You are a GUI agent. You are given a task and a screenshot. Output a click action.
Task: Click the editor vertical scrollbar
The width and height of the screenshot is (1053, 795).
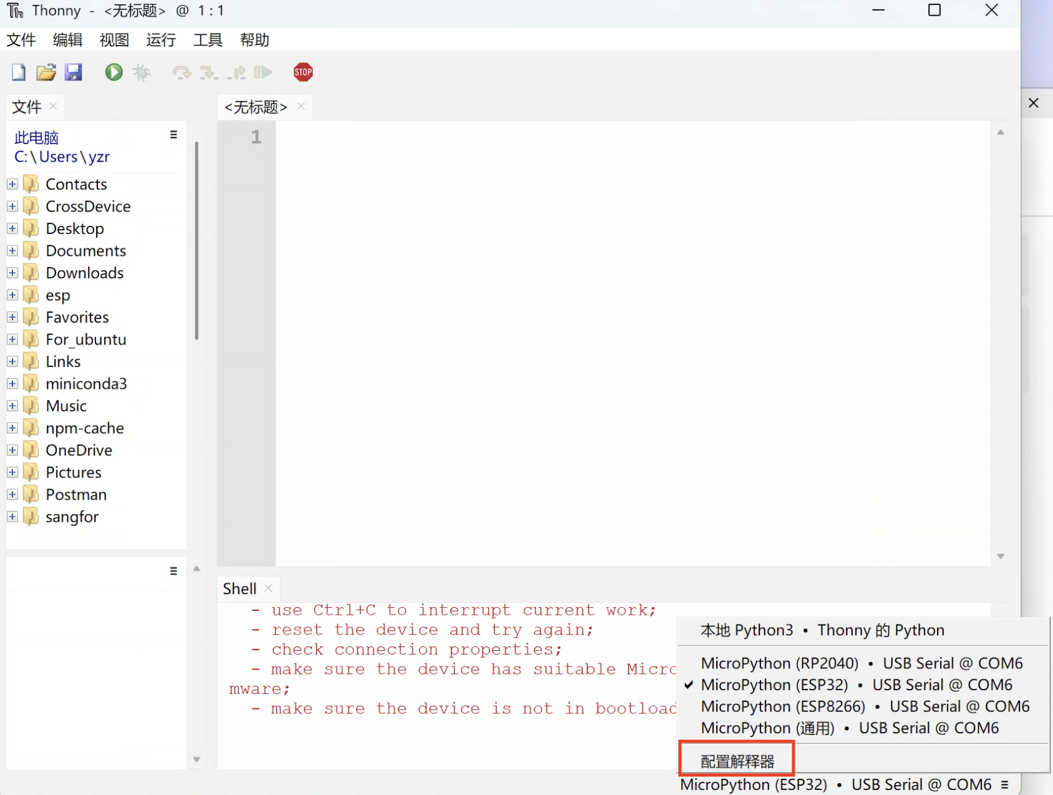point(1001,343)
